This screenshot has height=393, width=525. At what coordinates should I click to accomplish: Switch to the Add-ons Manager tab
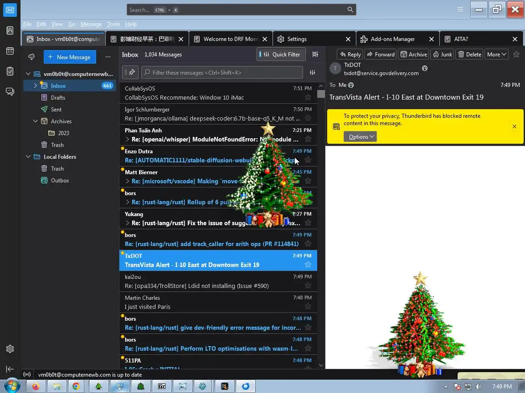pos(398,39)
